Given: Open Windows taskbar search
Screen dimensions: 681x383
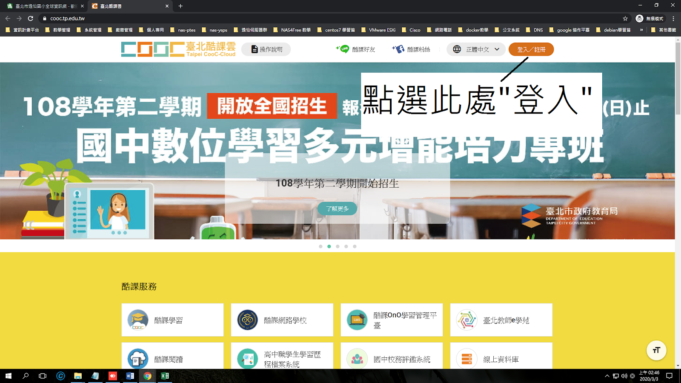Looking at the screenshot, I should coord(26,376).
